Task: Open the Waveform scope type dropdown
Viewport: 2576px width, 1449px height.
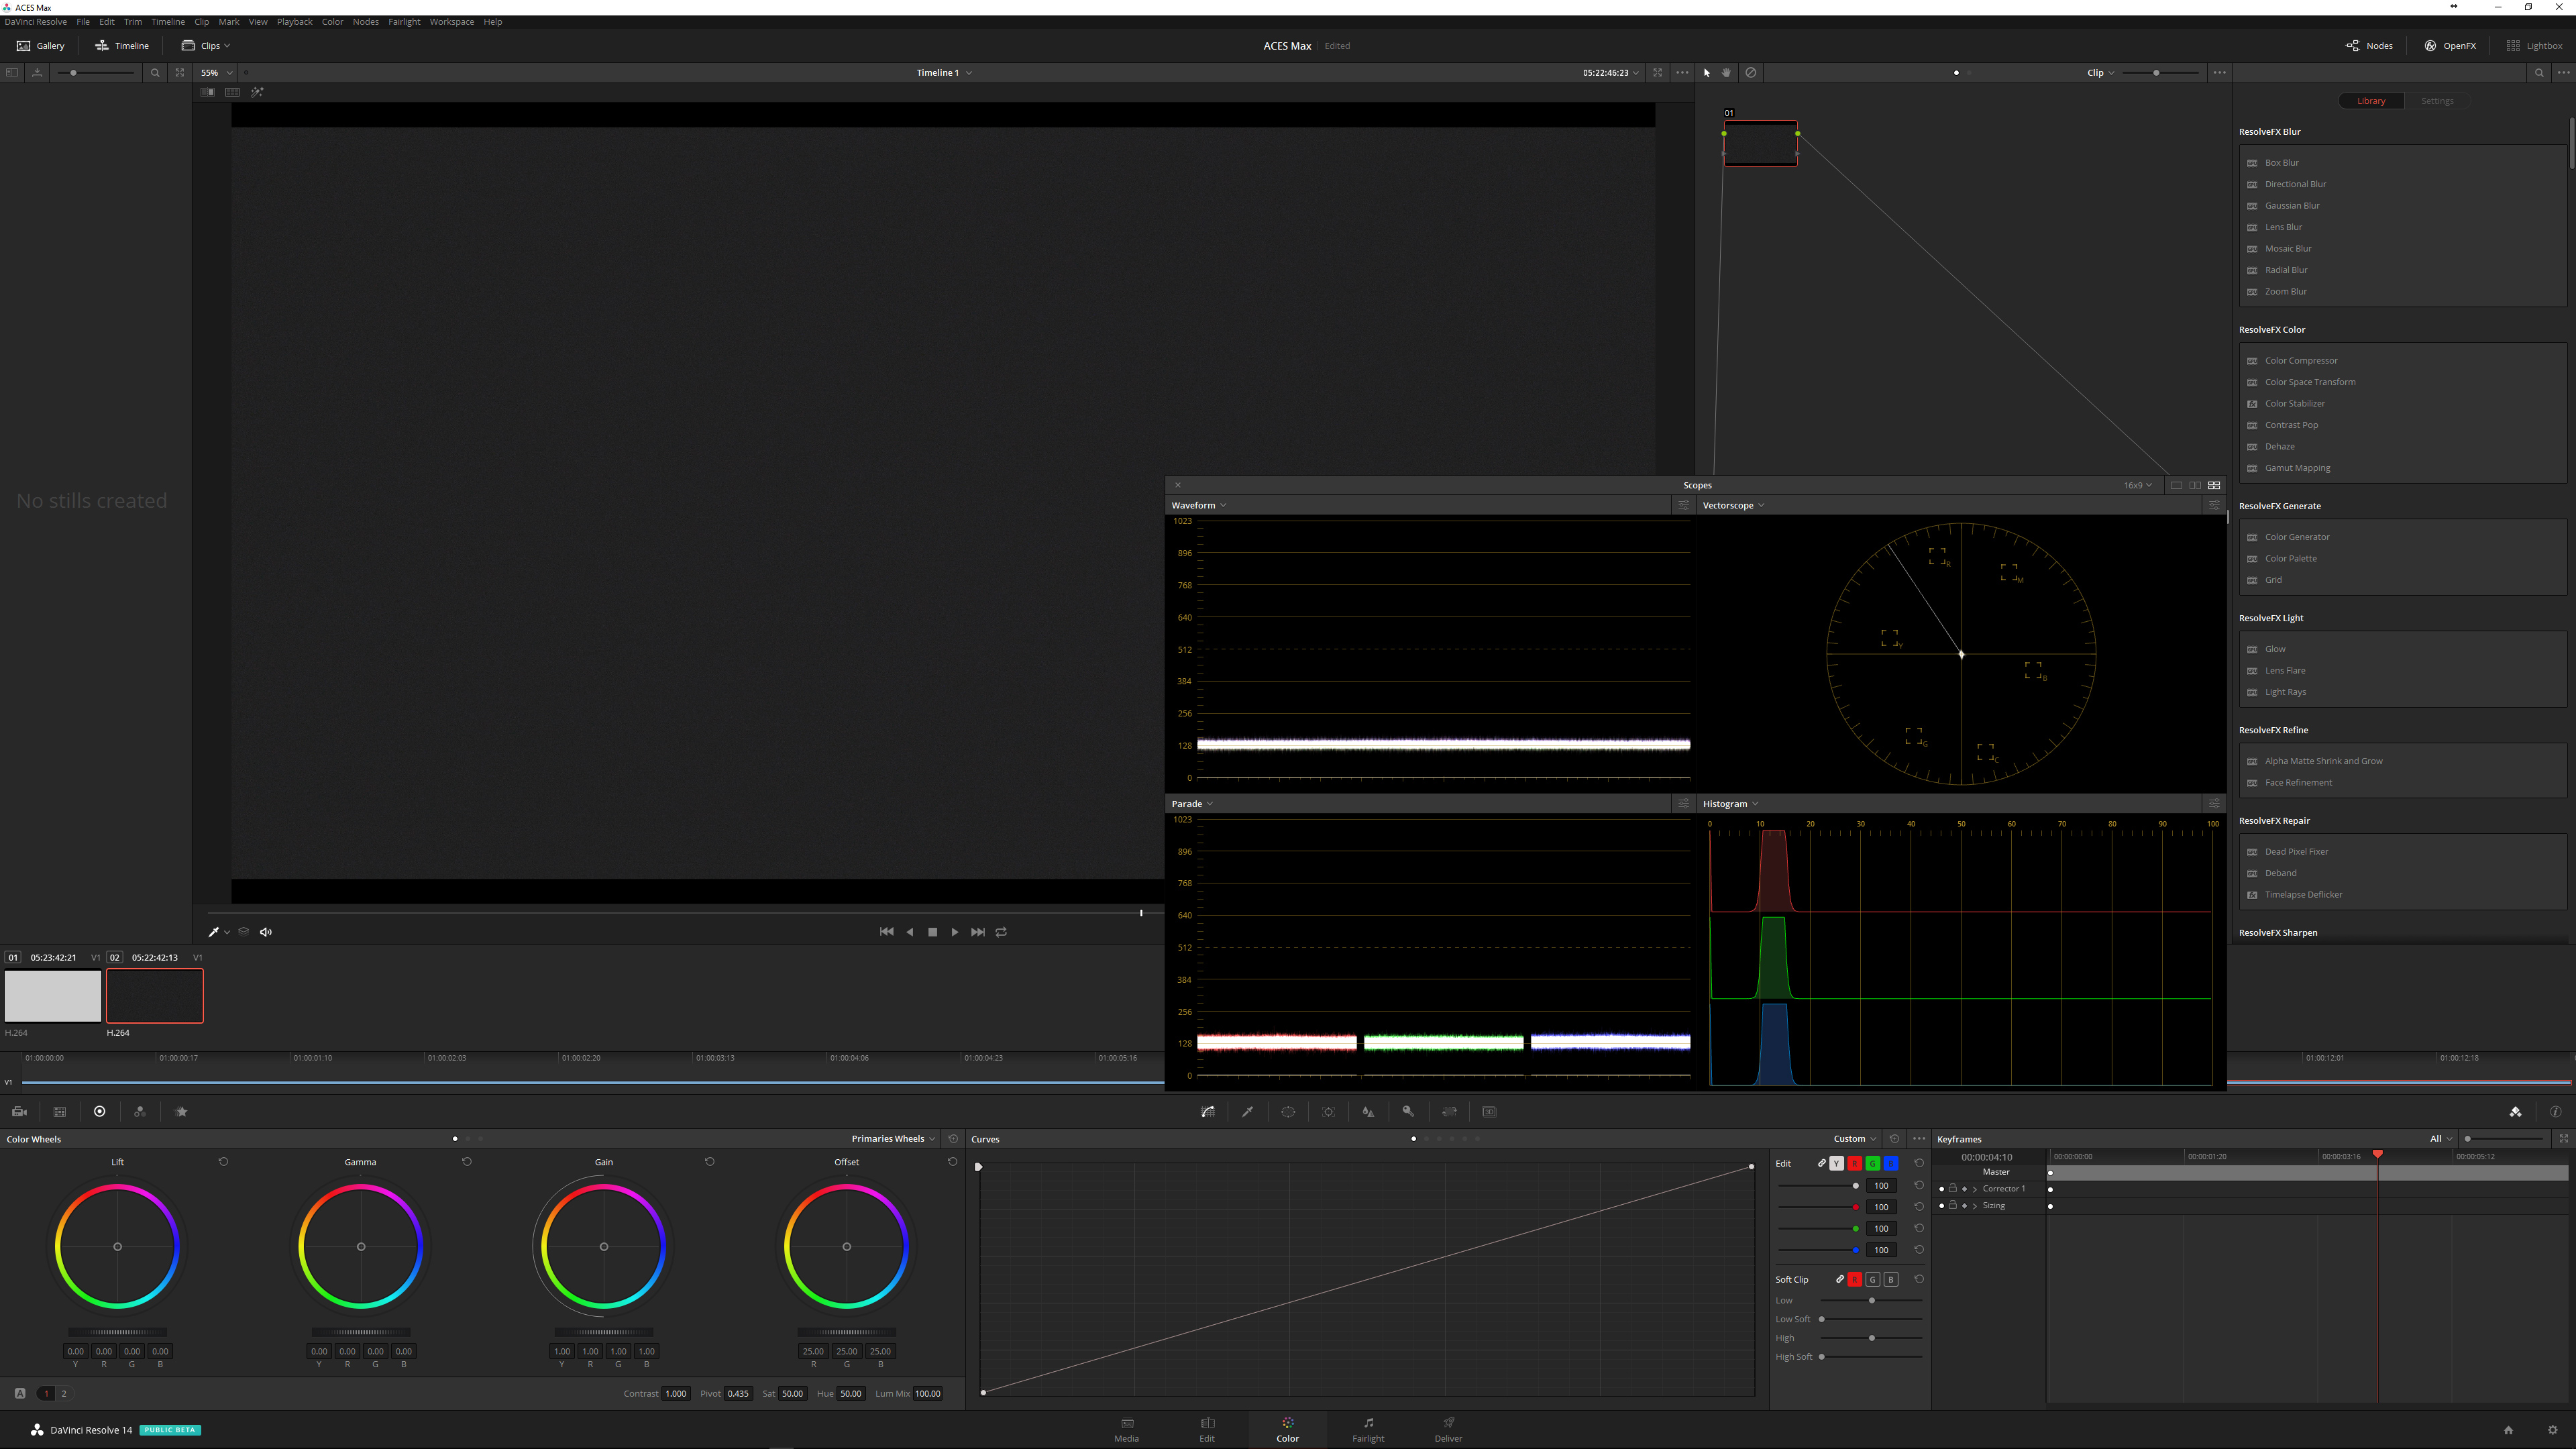Action: (1199, 505)
